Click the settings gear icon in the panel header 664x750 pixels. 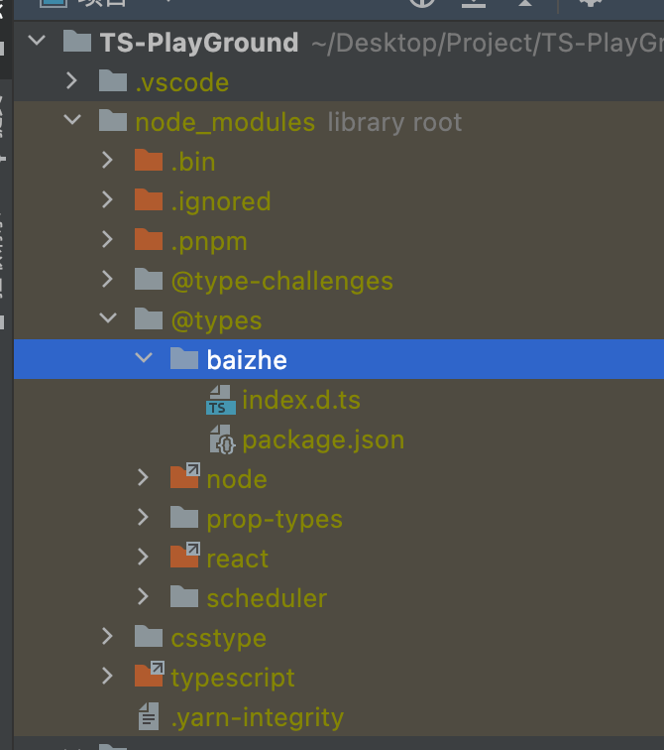tap(591, 3)
